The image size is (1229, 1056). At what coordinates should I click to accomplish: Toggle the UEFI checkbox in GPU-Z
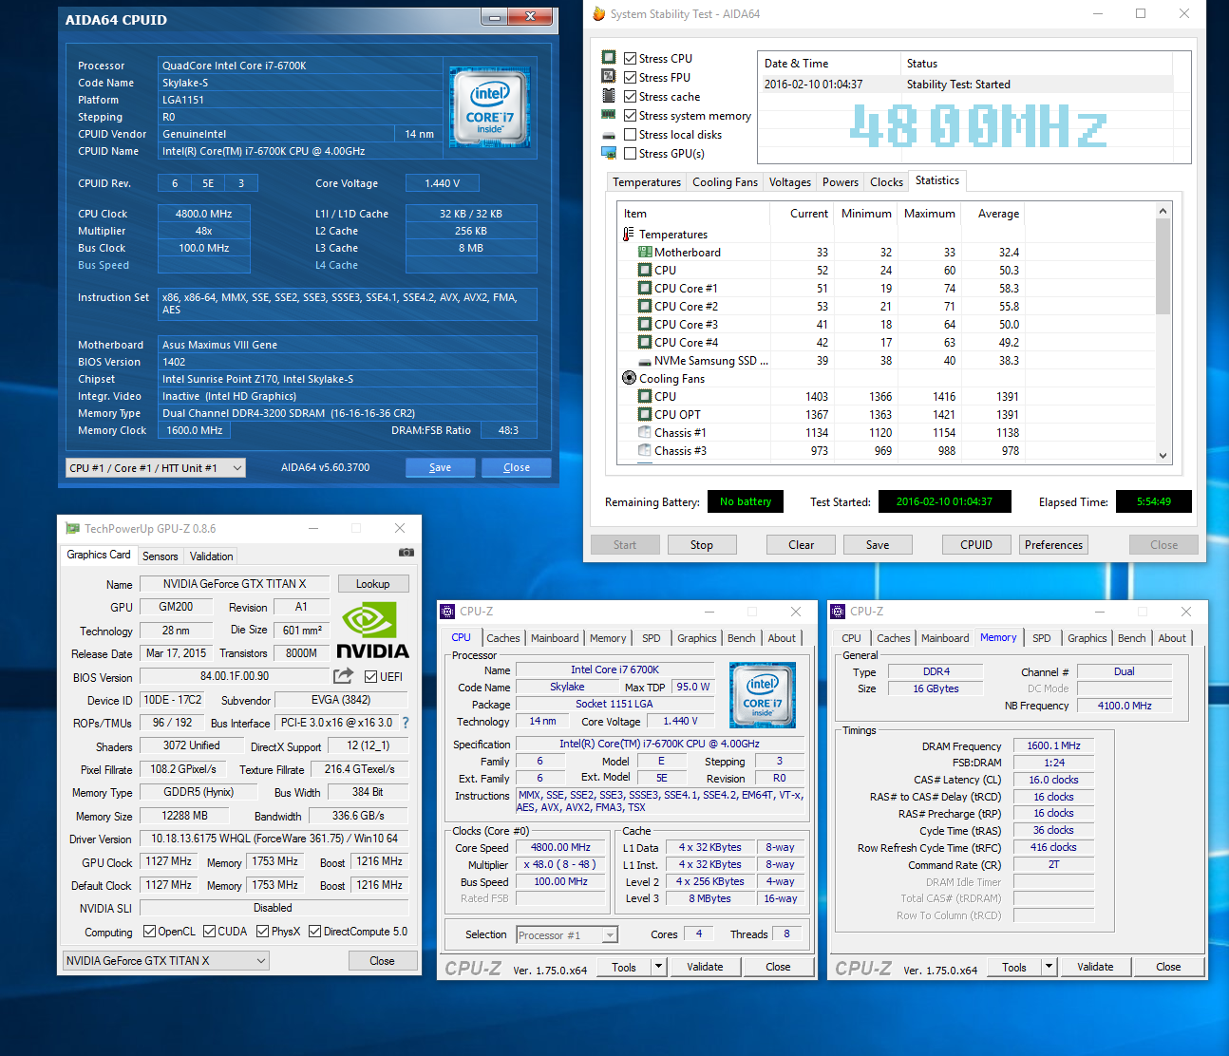(371, 676)
